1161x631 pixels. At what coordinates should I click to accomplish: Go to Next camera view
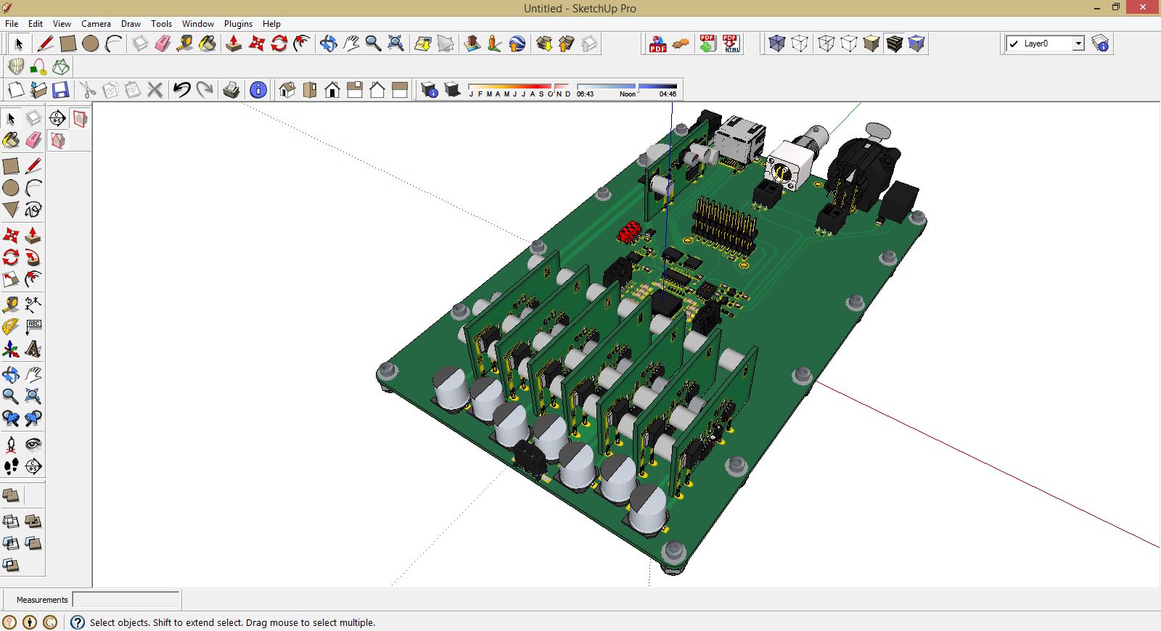point(33,418)
